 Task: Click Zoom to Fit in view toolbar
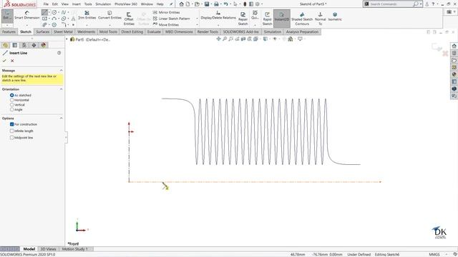click(x=218, y=39)
